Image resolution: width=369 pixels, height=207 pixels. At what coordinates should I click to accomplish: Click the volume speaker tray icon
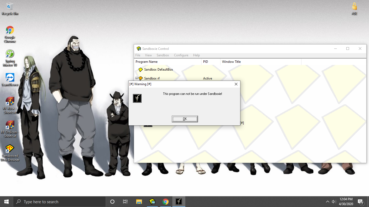point(334,202)
